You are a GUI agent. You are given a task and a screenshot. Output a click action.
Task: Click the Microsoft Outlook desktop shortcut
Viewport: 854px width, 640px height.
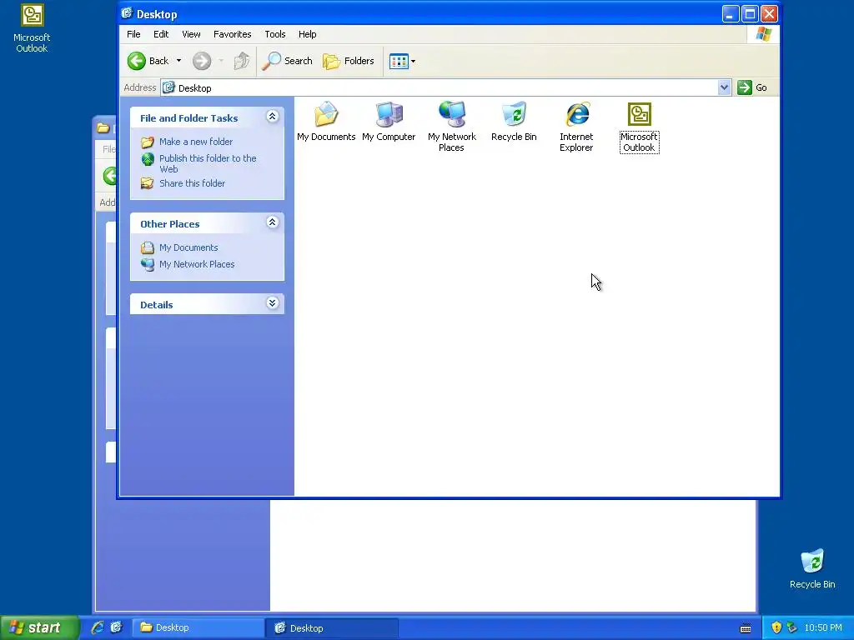(32, 28)
